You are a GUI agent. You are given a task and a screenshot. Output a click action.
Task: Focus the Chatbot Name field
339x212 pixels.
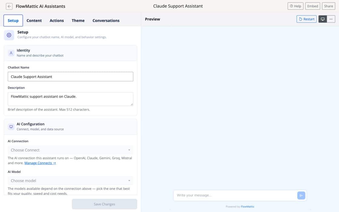[x=71, y=77]
